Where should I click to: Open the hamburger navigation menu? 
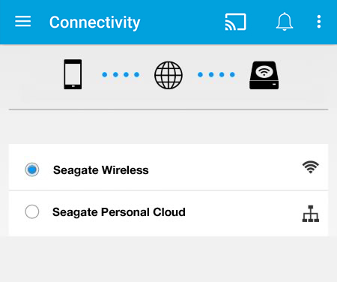(x=22, y=22)
